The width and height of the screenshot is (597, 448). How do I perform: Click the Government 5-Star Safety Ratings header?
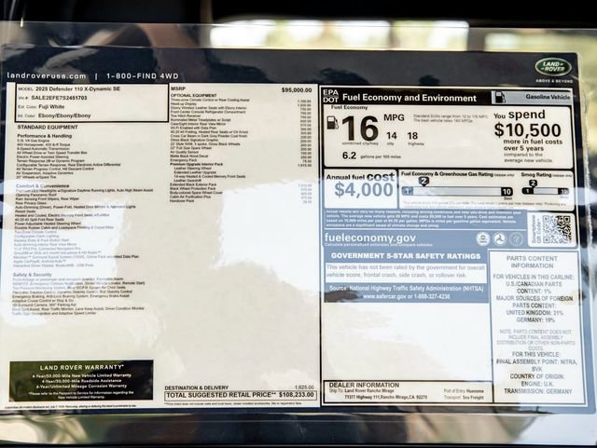[x=406, y=256]
